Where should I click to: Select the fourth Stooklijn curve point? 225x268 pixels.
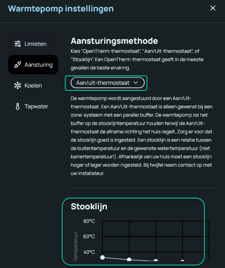pos(182,262)
